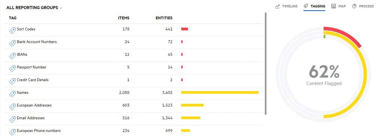
Task: Click the small green donut segment
Action: [325, 36]
